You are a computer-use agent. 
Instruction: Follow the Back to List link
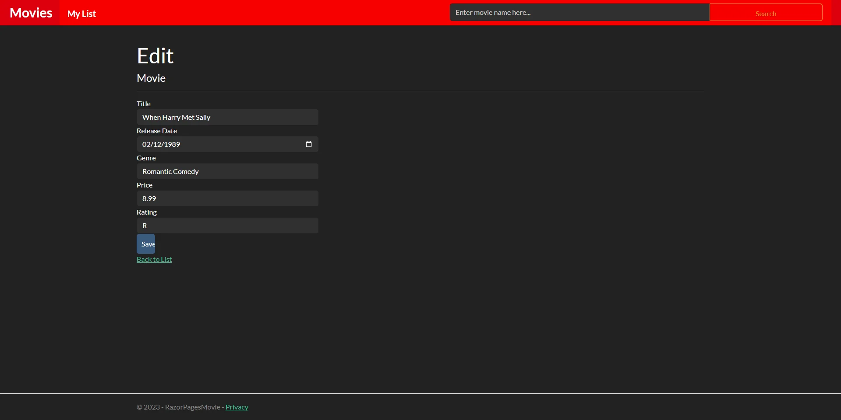(x=154, y=259)
